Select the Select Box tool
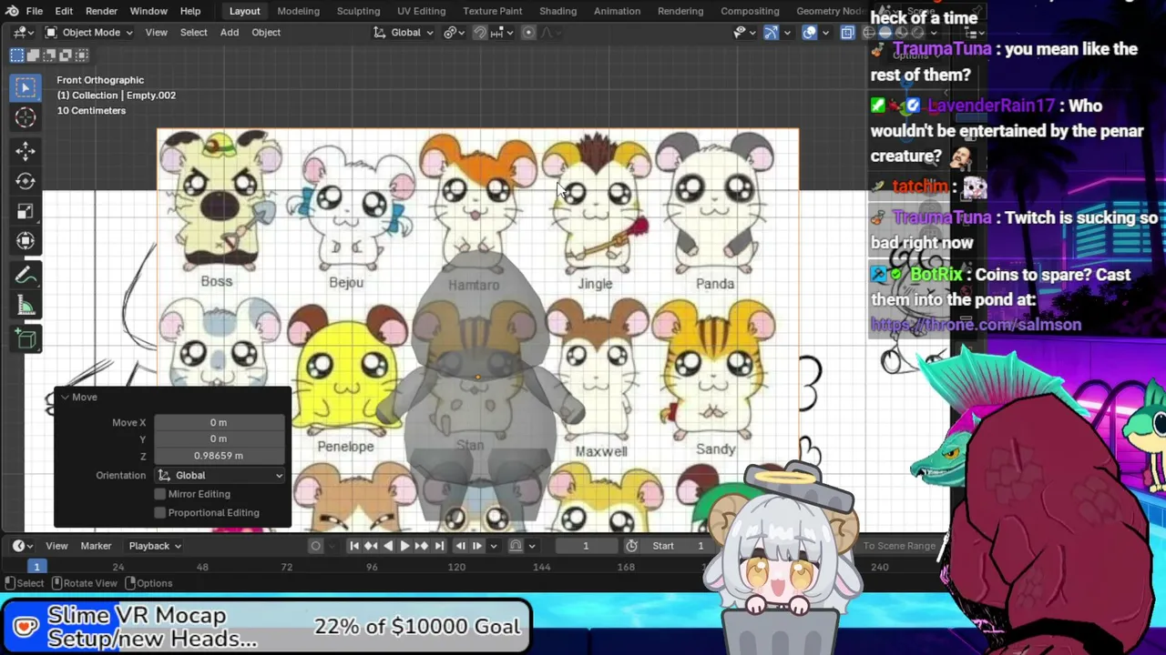Screen dimensions: 1166x655 point(26,87)
